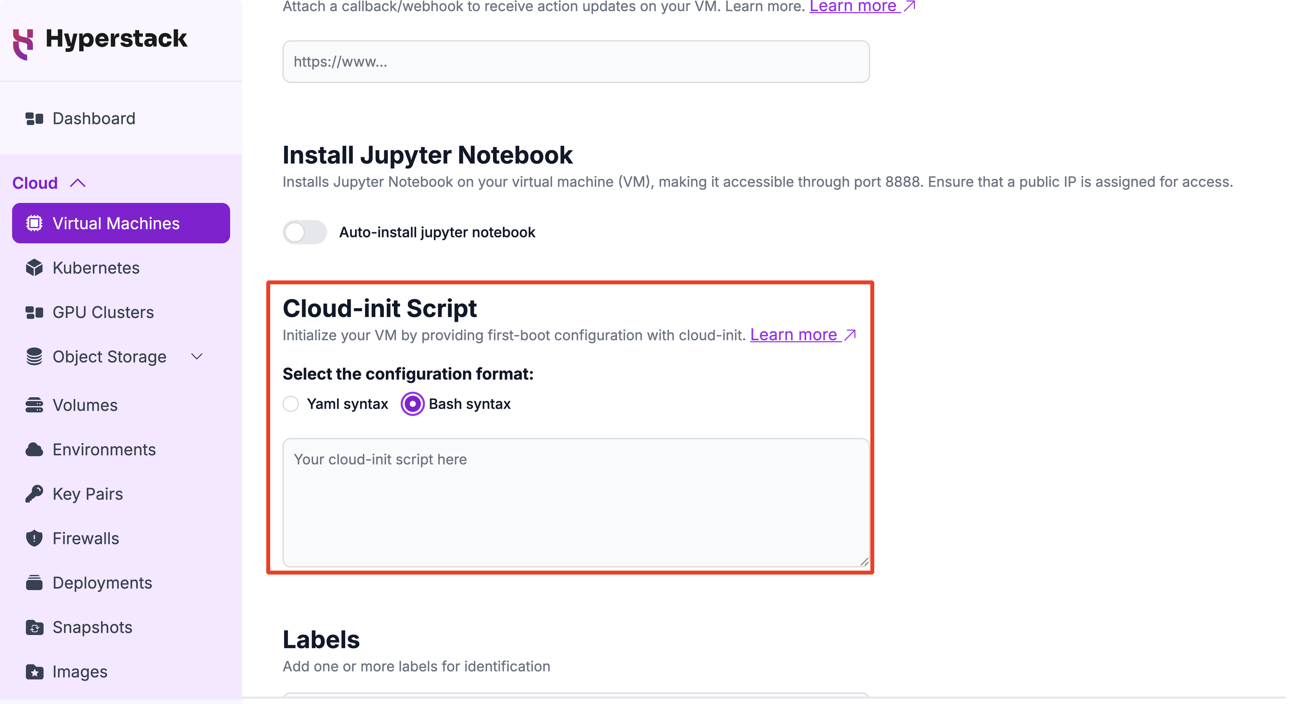Click the Images star folder icon
The height and width of the screenshot is (704, 1302).
tap(34, 672)
